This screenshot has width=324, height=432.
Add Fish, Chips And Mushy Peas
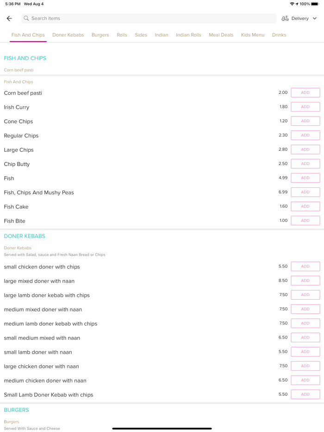tap(305, 192)
